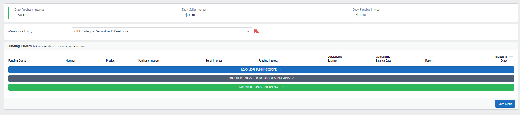
Task: Click the Draw Purchaser Interest amount
Action: pyautogui.click(x=23, y=15)
